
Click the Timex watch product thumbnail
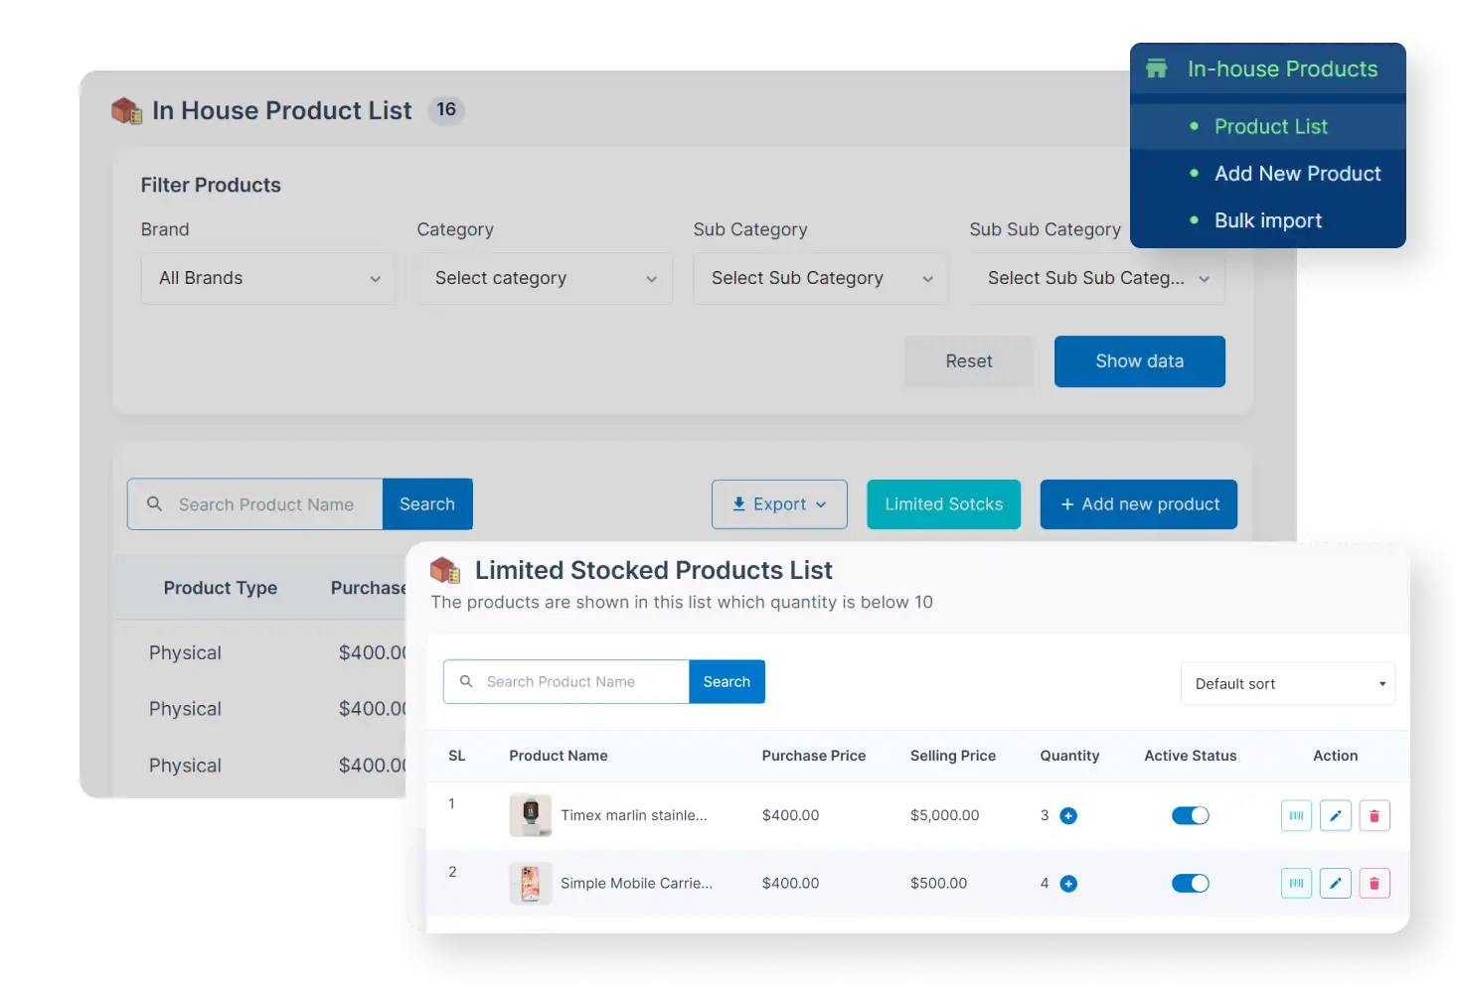(x=530, y=815)
